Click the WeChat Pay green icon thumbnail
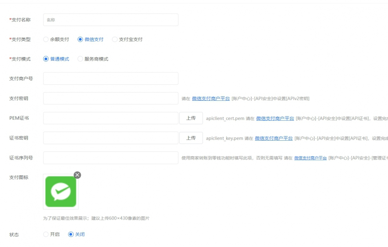 coord(61,191)
